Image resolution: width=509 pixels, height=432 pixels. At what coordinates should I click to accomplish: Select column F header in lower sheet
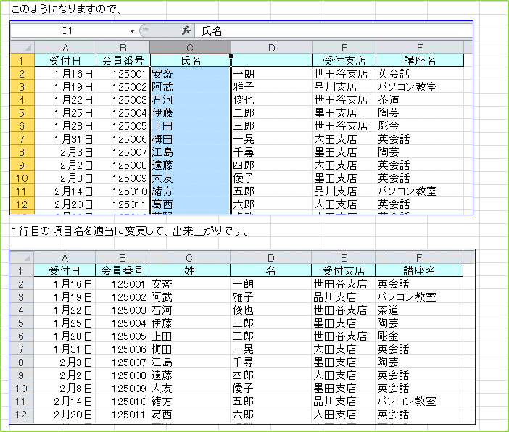coord(419,258)
